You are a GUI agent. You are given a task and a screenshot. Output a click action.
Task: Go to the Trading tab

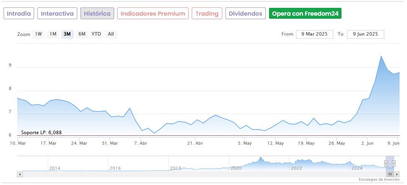[x=207, y=14]
